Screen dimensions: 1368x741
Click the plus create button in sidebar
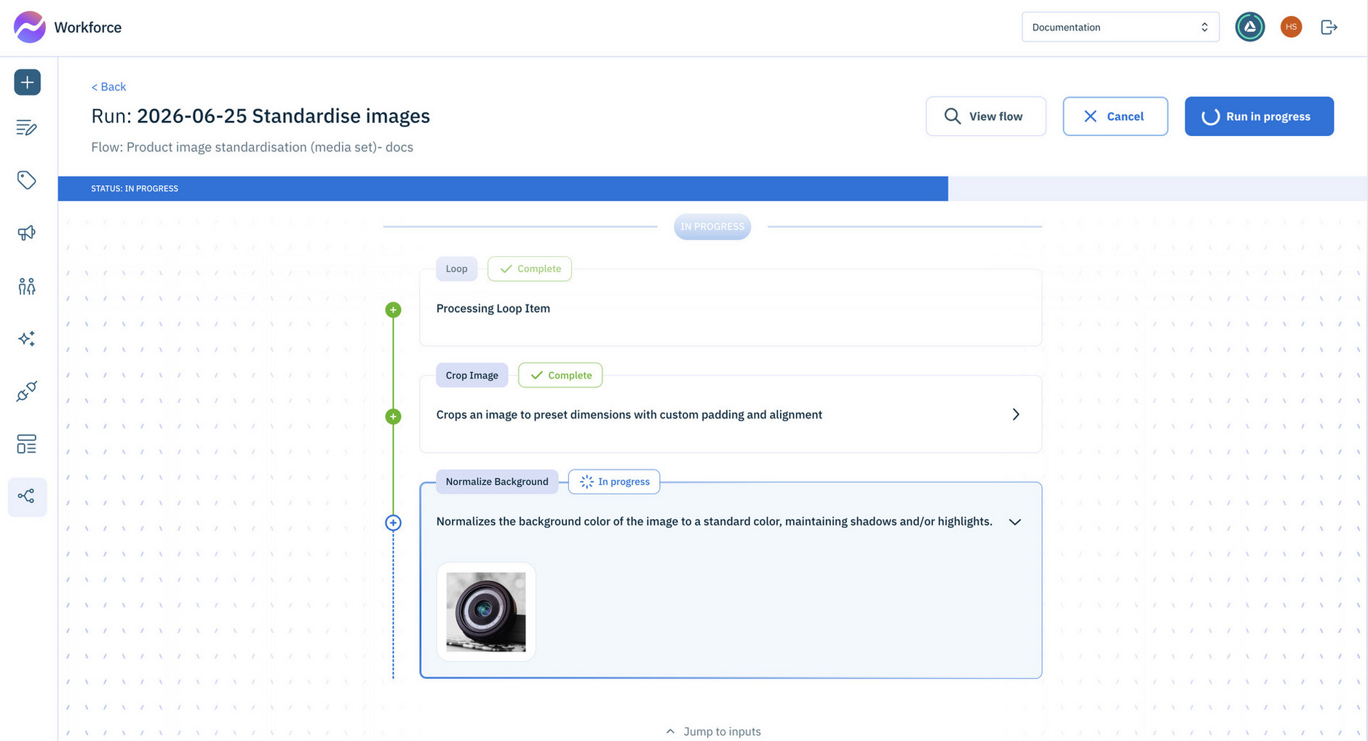coord(28,82)
